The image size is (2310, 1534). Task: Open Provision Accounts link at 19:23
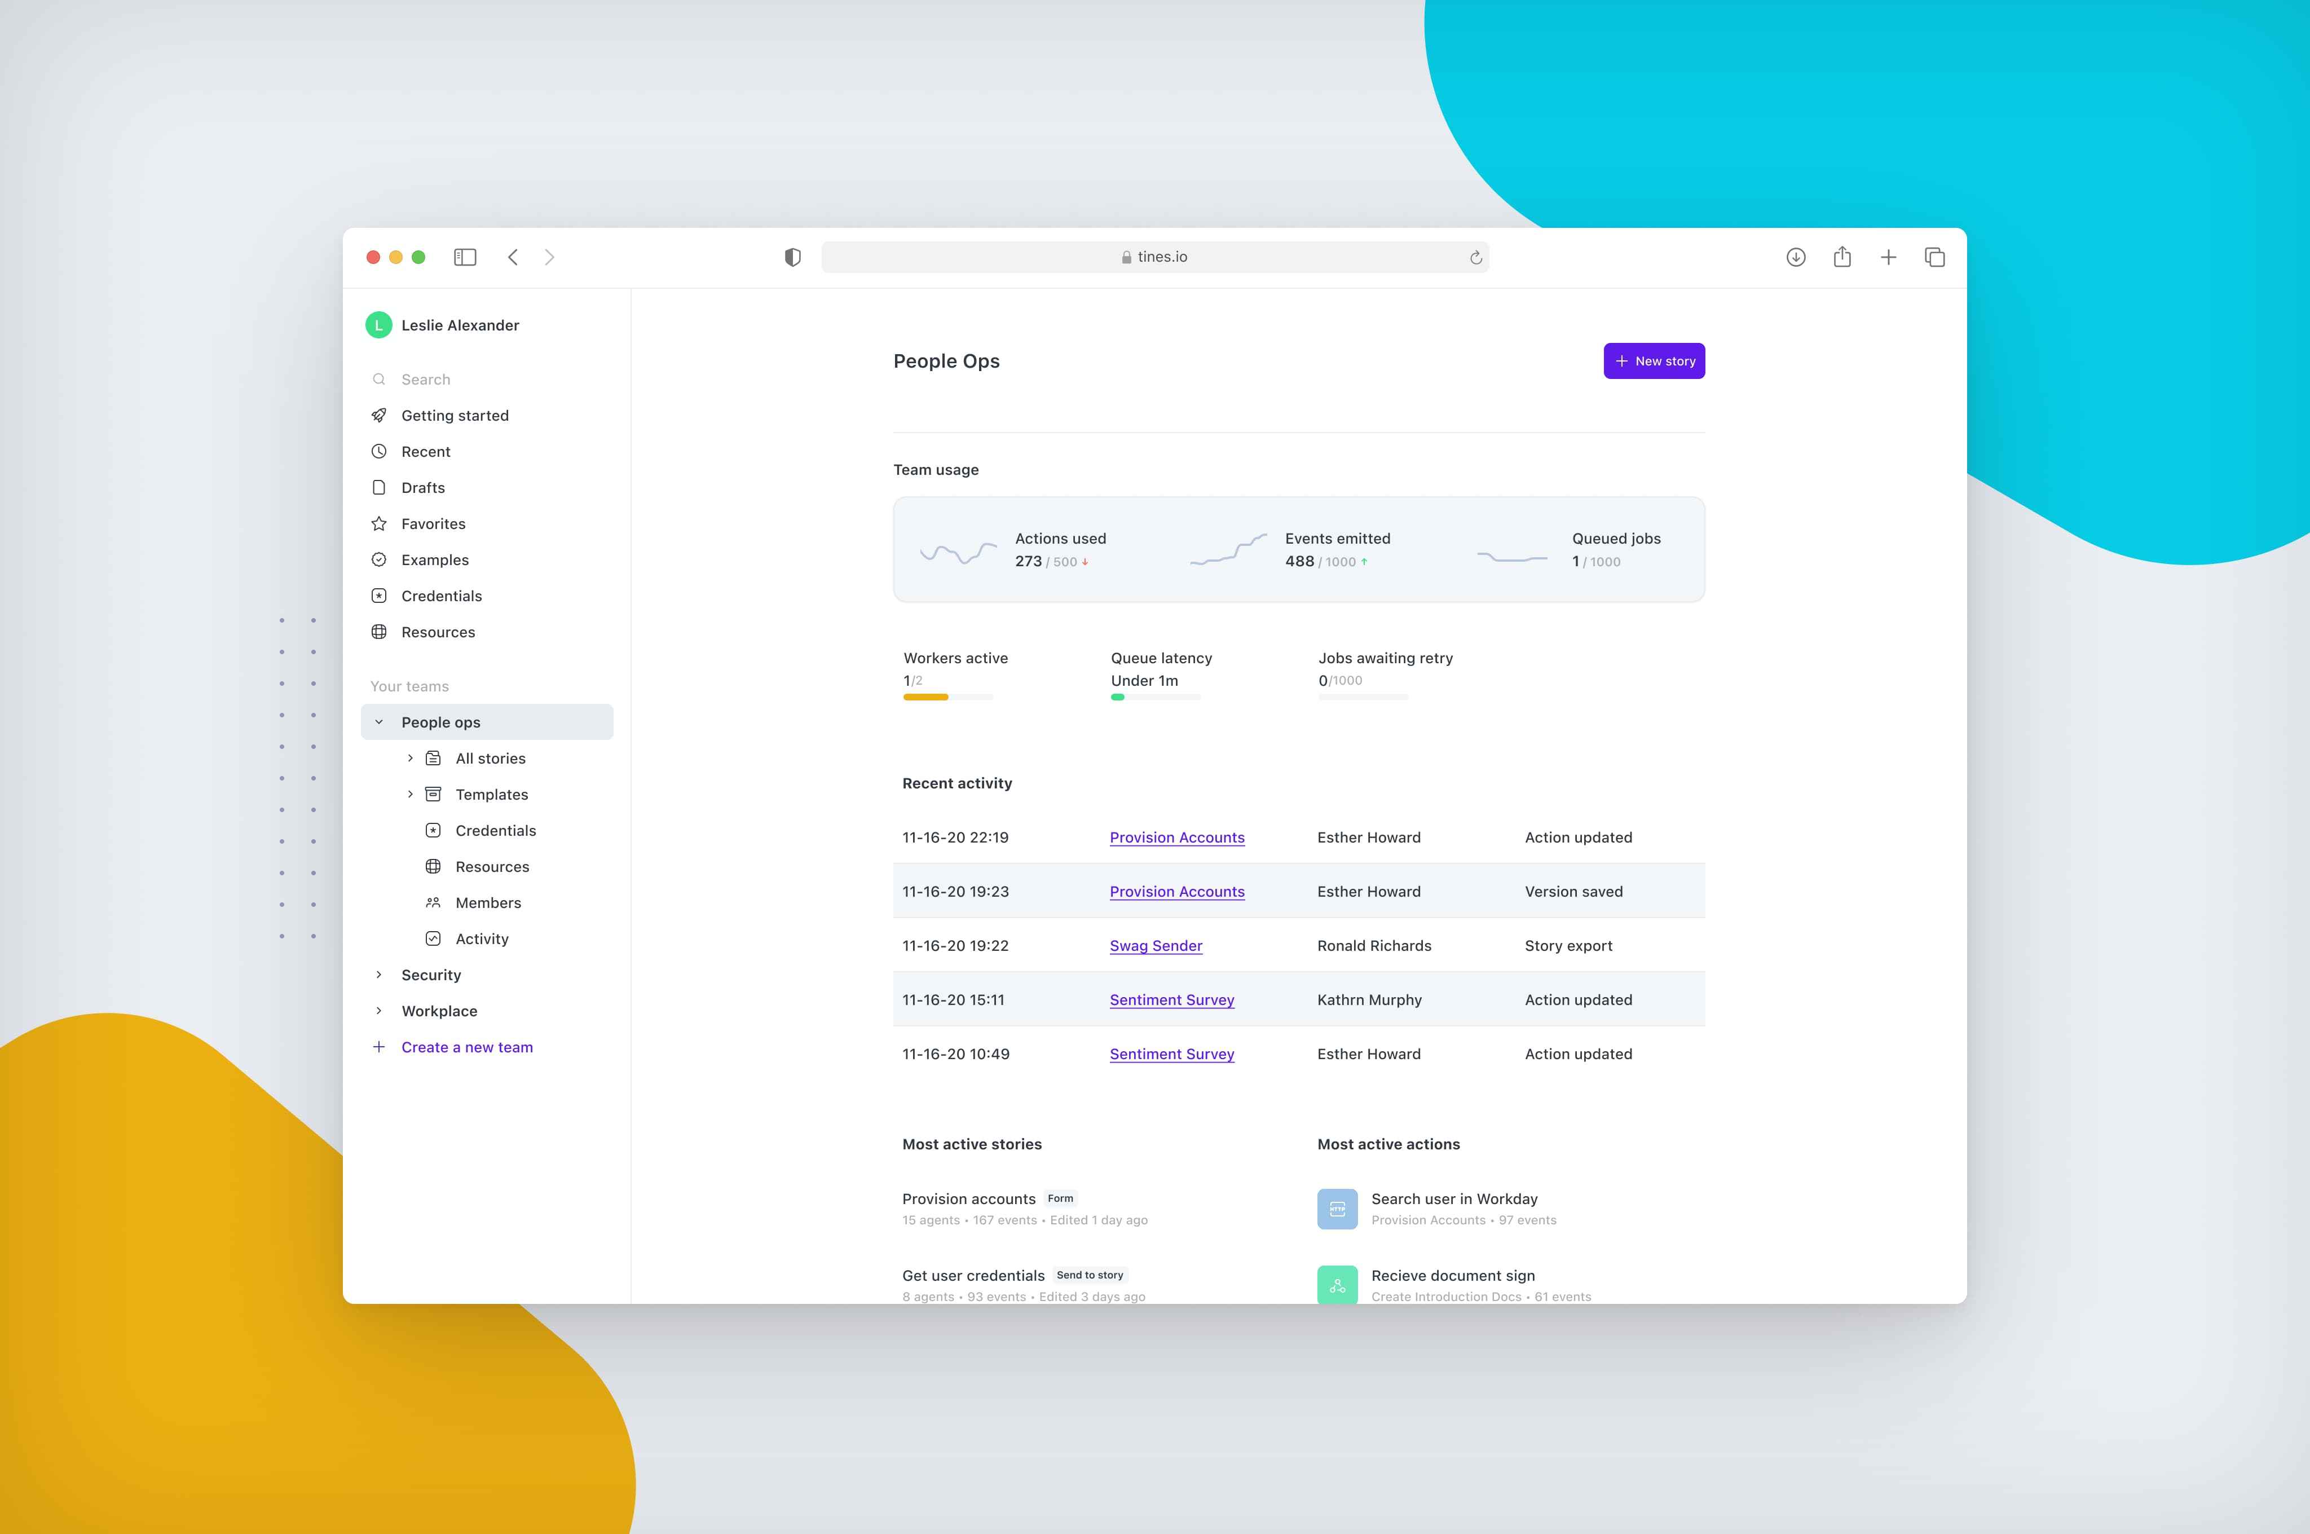tap(1177, 891)
